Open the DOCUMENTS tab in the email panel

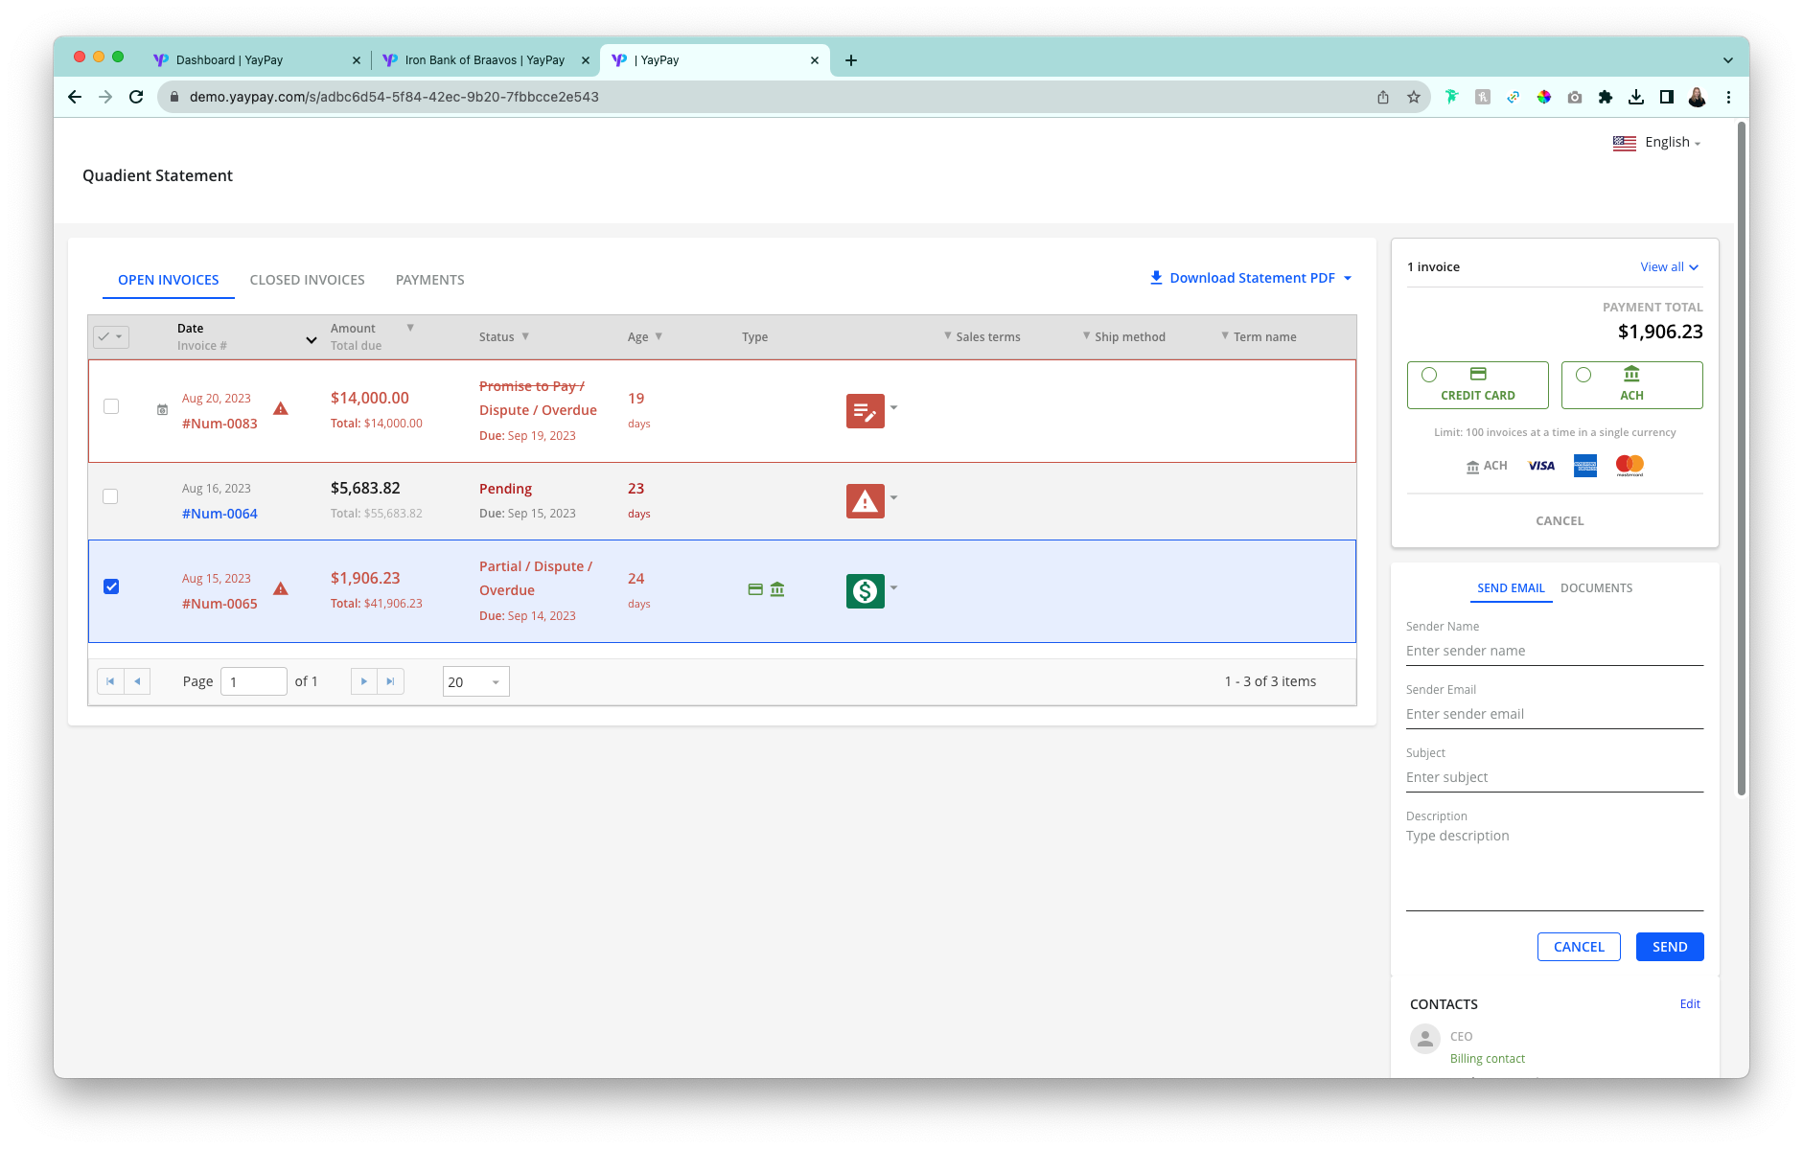(x=1595, y=587)
